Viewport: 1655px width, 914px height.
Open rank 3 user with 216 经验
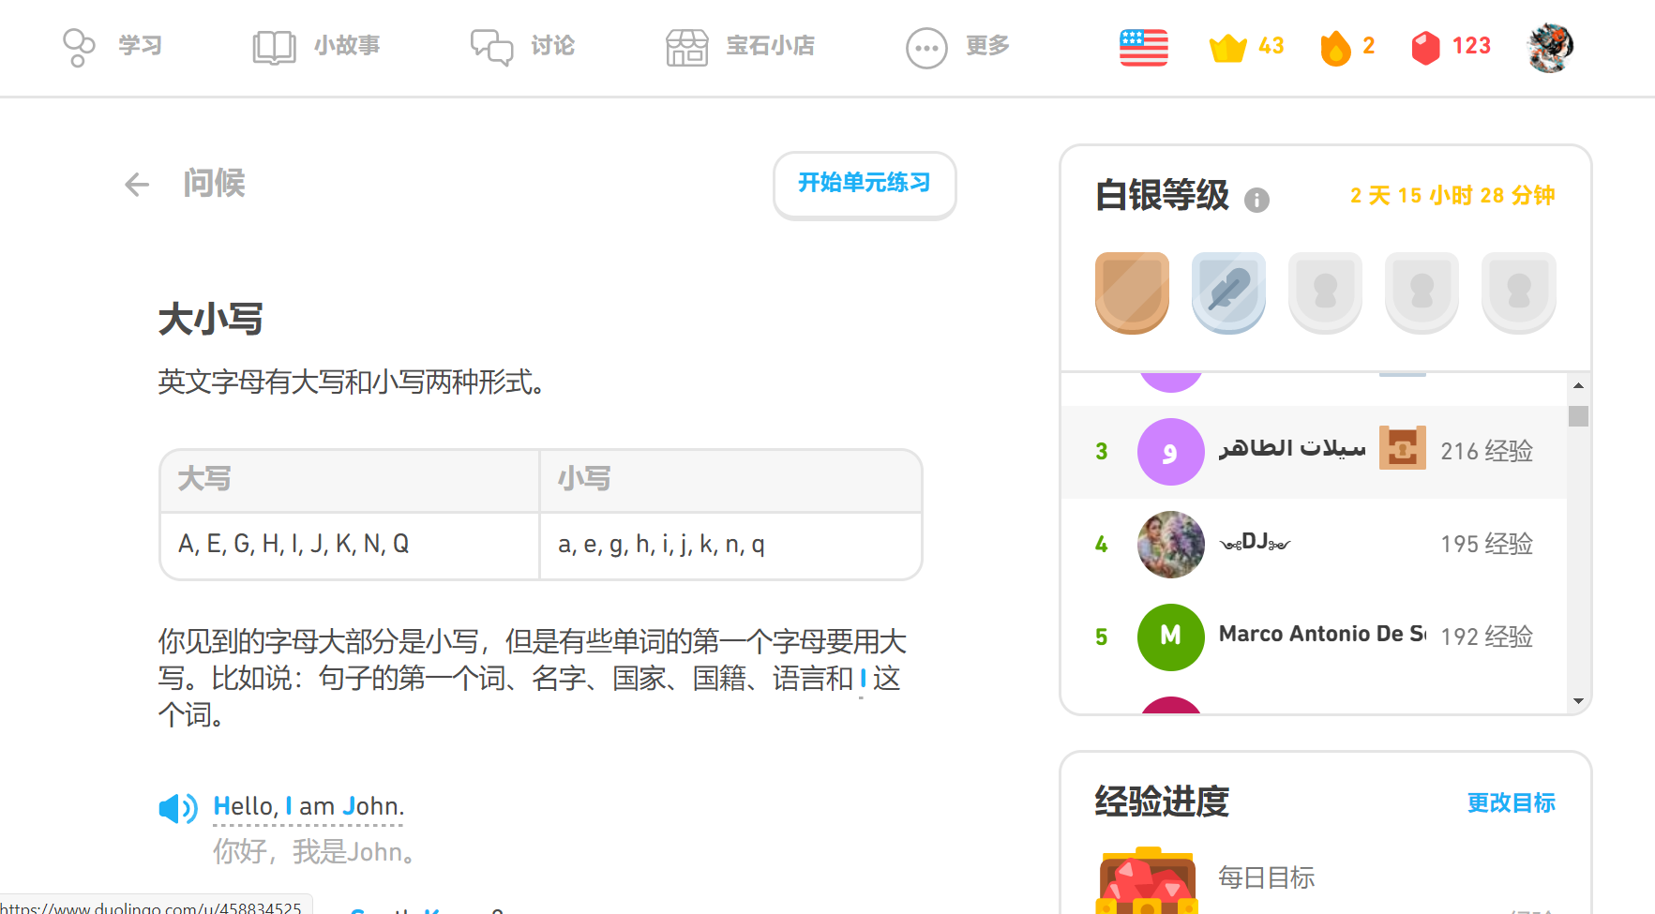[x=1314, y=452]
